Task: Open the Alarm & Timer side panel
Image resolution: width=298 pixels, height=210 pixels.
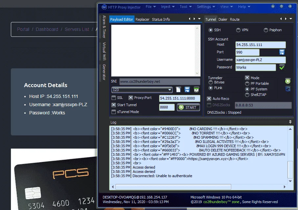Action: pos(104,27)
